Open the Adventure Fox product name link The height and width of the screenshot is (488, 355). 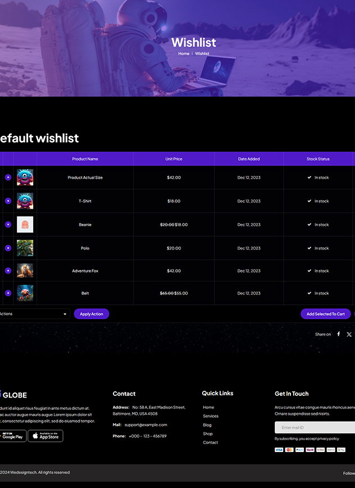pos(85,271)
